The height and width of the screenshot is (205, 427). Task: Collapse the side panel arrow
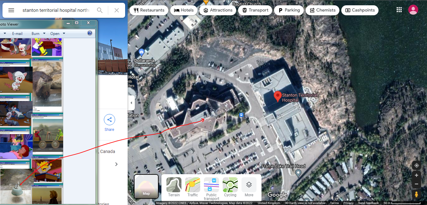[x=131, y=103]
